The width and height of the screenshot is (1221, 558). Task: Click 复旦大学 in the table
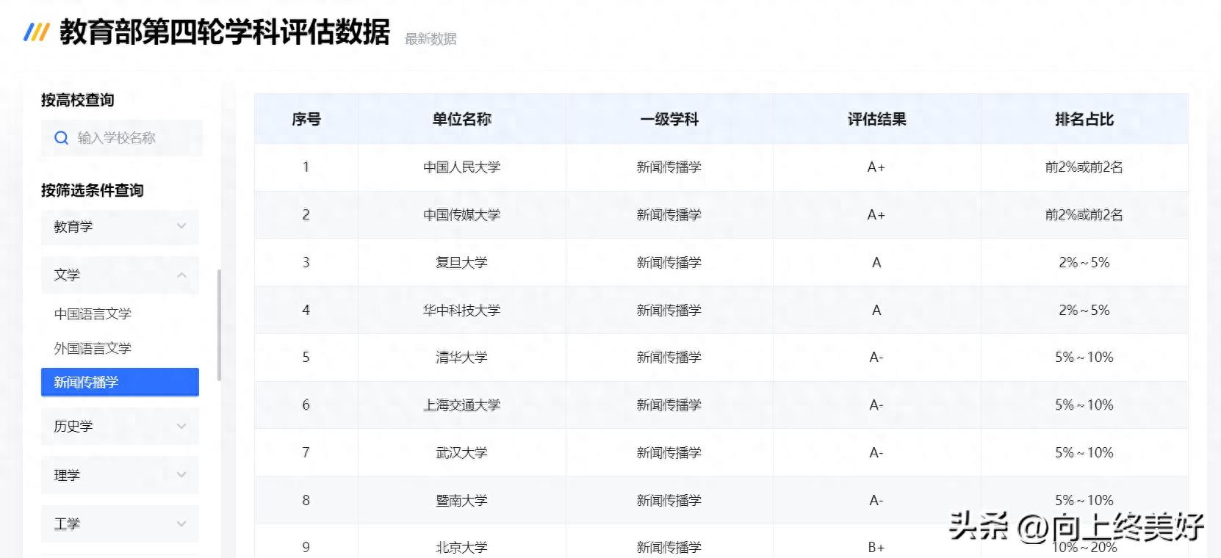tap(461, 263)
